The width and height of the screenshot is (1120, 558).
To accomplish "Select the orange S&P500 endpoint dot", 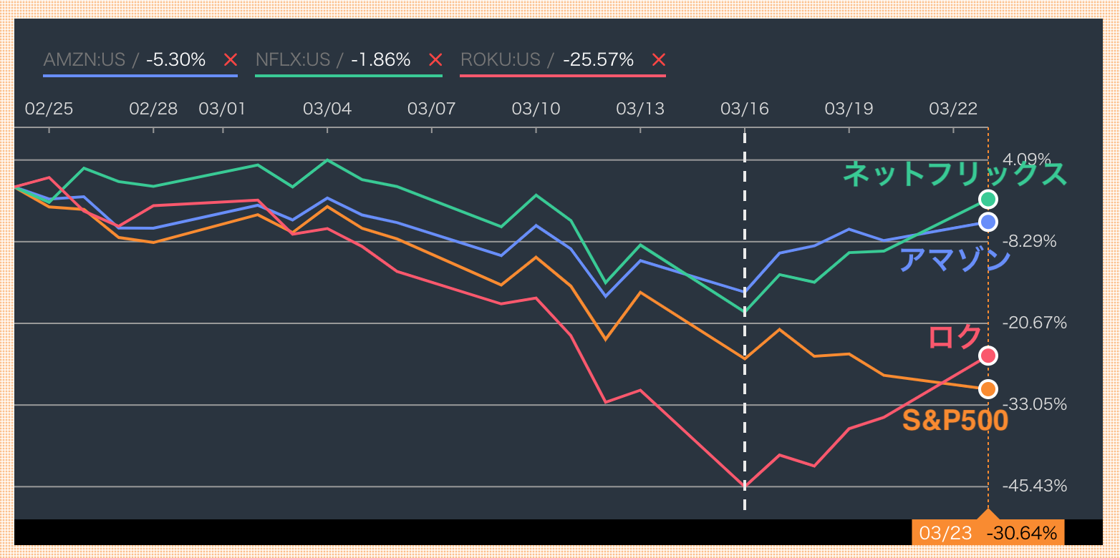I will click(988, 389).
